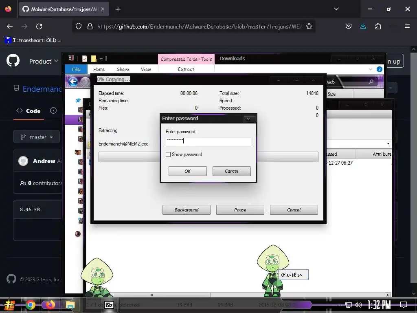Bookmark this page with the star
Viewport: 417px width, 313px height.
(309, 26)
